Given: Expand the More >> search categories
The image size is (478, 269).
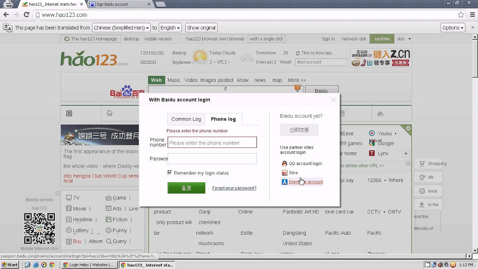Looking at the screenshot, I should click(297, 80).
